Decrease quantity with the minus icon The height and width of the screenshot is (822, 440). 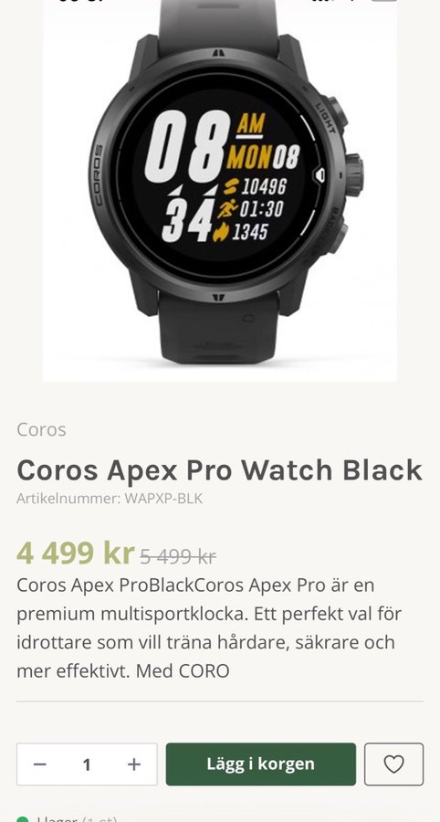(40, 764)
